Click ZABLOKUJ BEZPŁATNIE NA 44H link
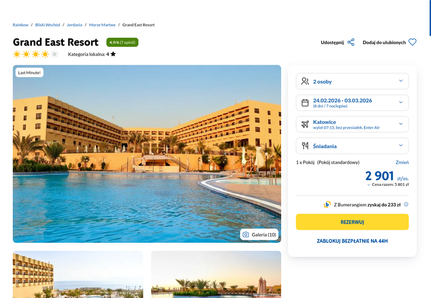This screenshot has width=431, height=298. (352, 241)
